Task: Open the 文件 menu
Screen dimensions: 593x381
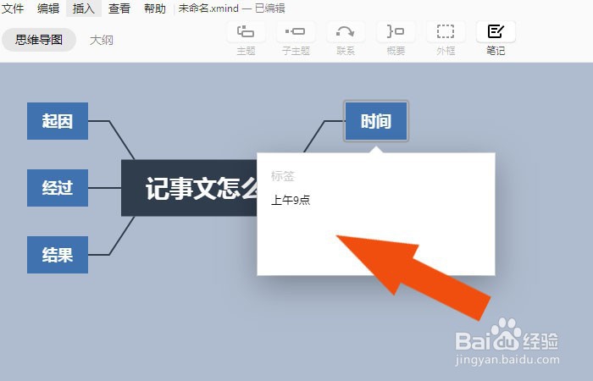Action: 13,8
